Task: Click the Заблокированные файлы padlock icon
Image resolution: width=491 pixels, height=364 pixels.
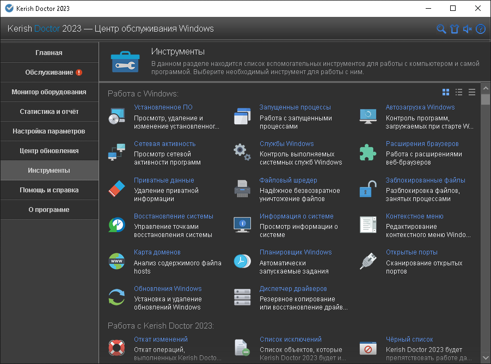Action: click(368, 189)
